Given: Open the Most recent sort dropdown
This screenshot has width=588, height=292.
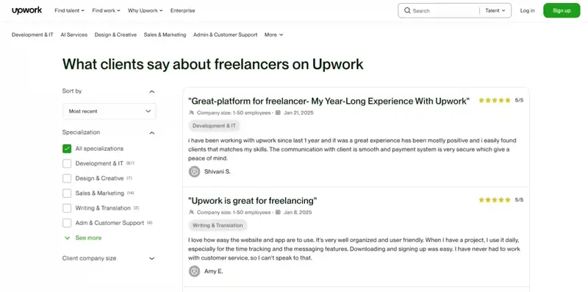Looking at the screenshot, I should [110, 112].
